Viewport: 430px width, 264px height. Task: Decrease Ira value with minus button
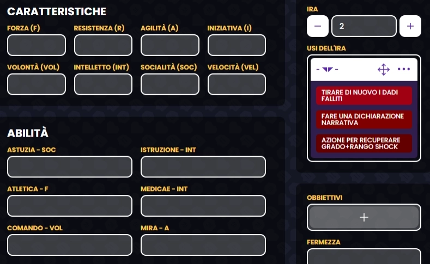click(318, 26)
